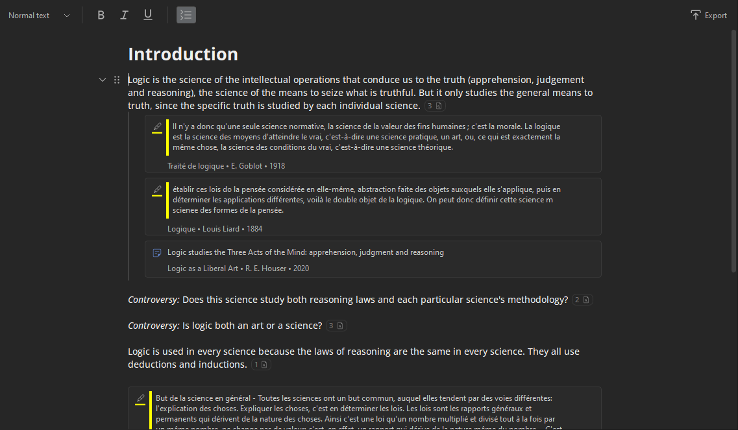Expand the 3-reference badge after 'art or a science?'
This screenshot has height=430, width=738.
coord(336,326)
